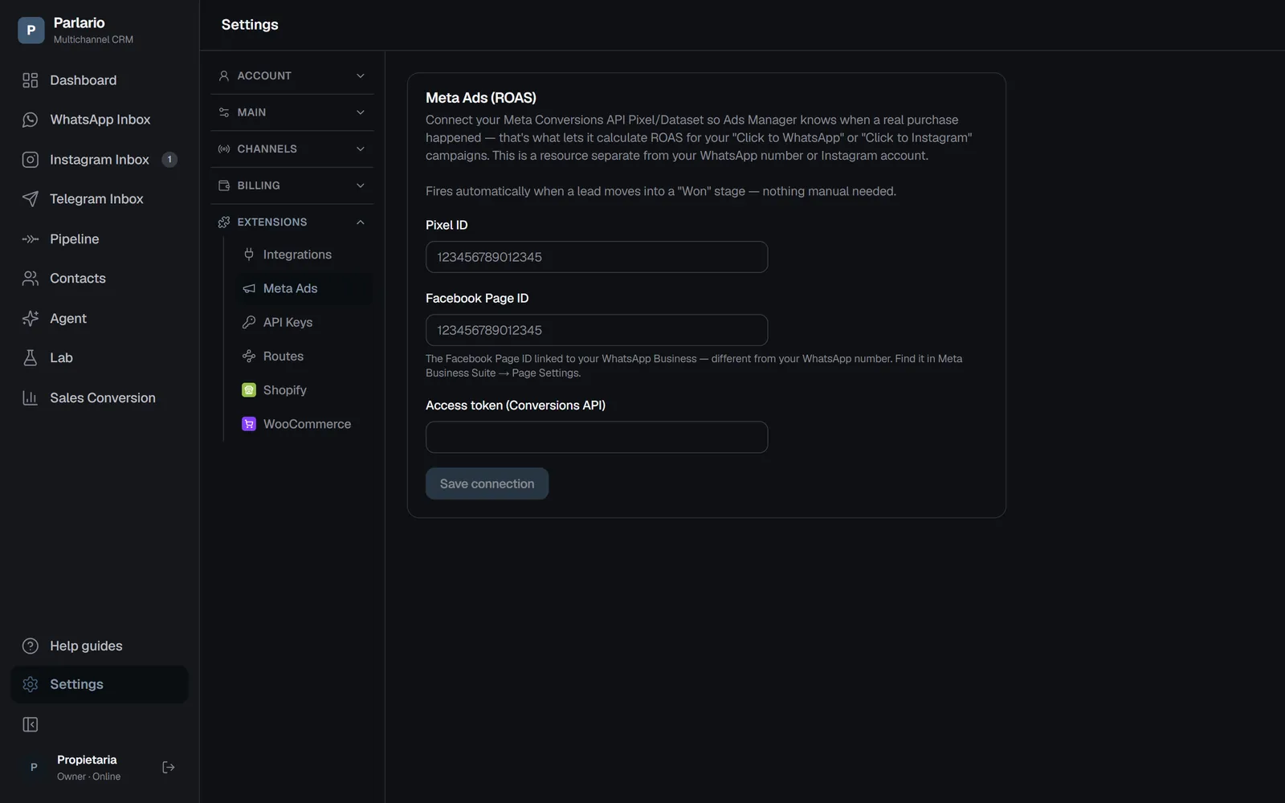The height and width of the screenshot is (803, 1285).
Task: Focus the Access token input field
Action: point(597,438)
